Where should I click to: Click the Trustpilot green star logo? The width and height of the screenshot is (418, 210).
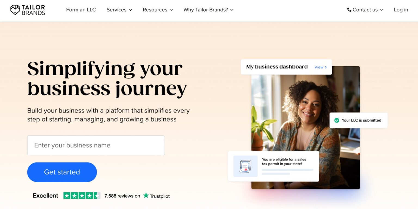coord(146,196)
